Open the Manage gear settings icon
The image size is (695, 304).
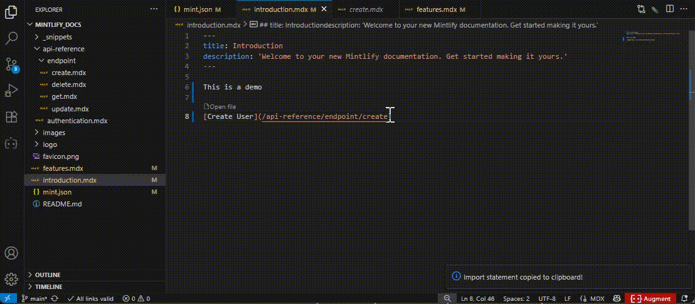(x=11, y=279)
